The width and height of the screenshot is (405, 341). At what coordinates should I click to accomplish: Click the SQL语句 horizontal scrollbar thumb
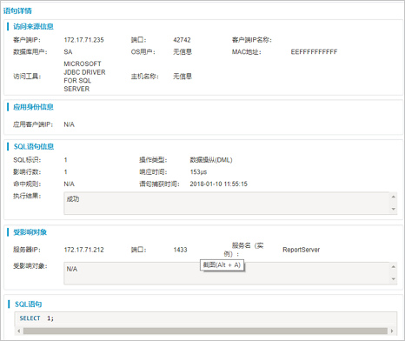tap(205, 331)
